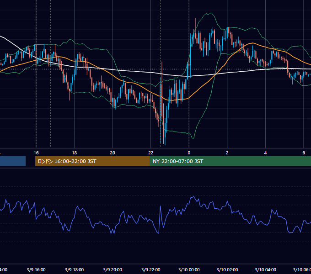Click the 3/10 00:00 time label

pos(189,269)
